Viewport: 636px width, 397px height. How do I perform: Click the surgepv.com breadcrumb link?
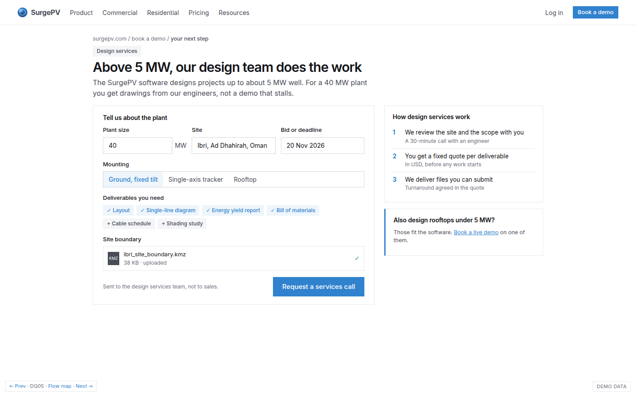click(x=110, y=39)
